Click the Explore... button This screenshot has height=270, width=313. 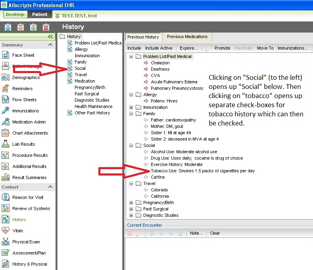click(x=189, y=48)
